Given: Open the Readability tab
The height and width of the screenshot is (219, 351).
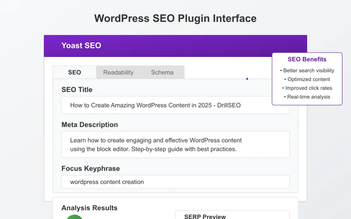Looking at the screenshot, I should click(118, 72).
